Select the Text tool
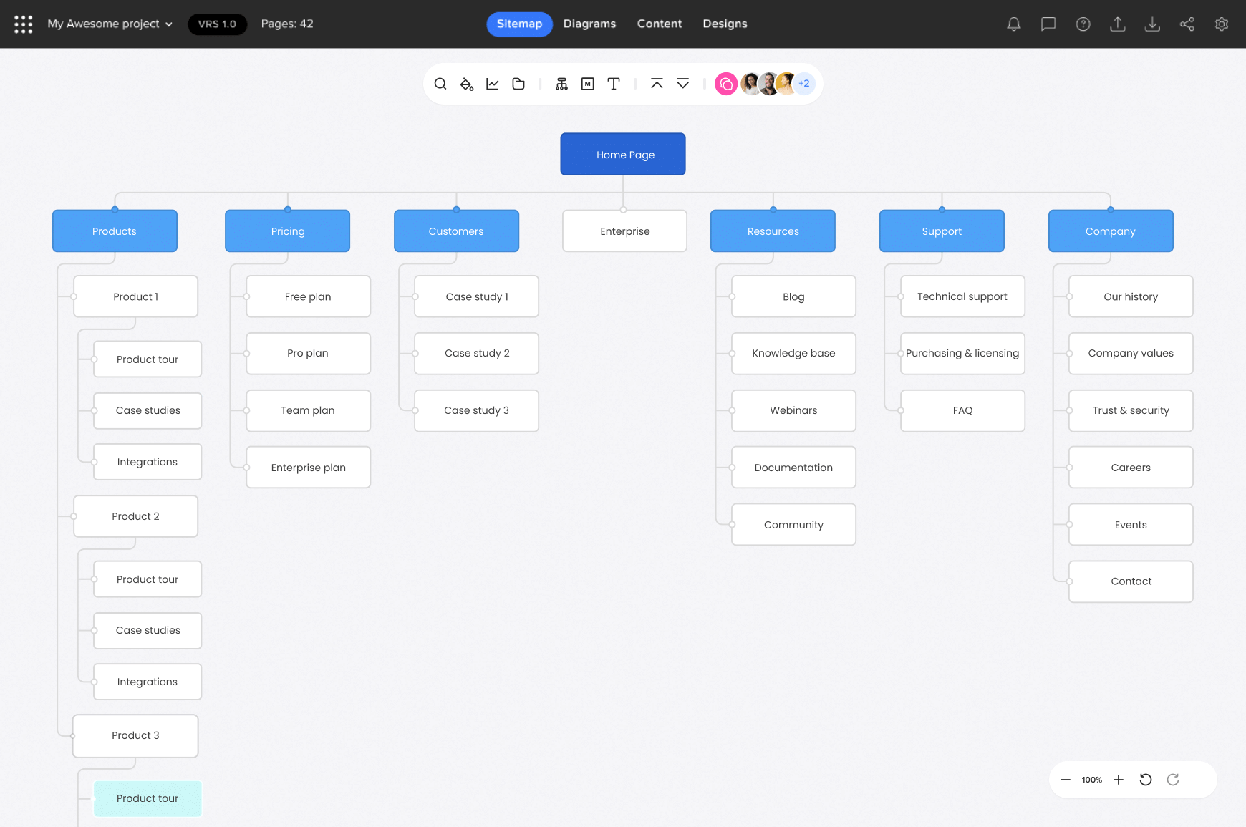Image resolution: width=1246 pixels, height=827 pixels. (614, 84)
